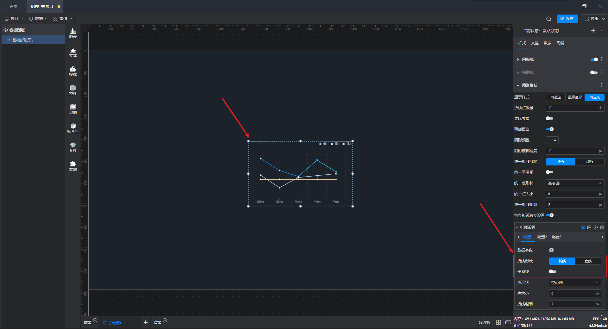
Task: Click the fit-canvas-to-screen icon
Action: [x=498, y=322]
